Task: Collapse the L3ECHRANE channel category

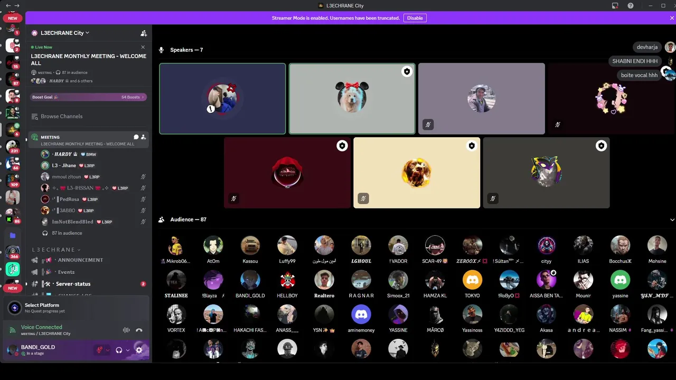Action: point(55,250)
